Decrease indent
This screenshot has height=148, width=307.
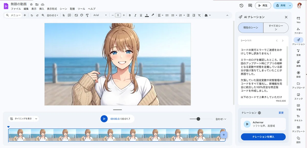click(188, 15)
